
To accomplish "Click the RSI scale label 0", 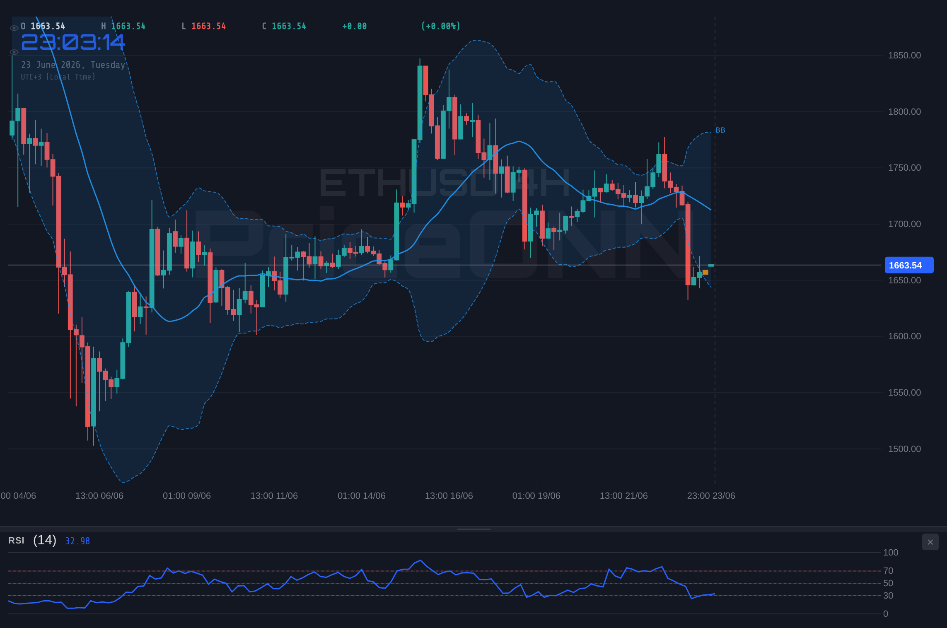I will tap(886, 614).
